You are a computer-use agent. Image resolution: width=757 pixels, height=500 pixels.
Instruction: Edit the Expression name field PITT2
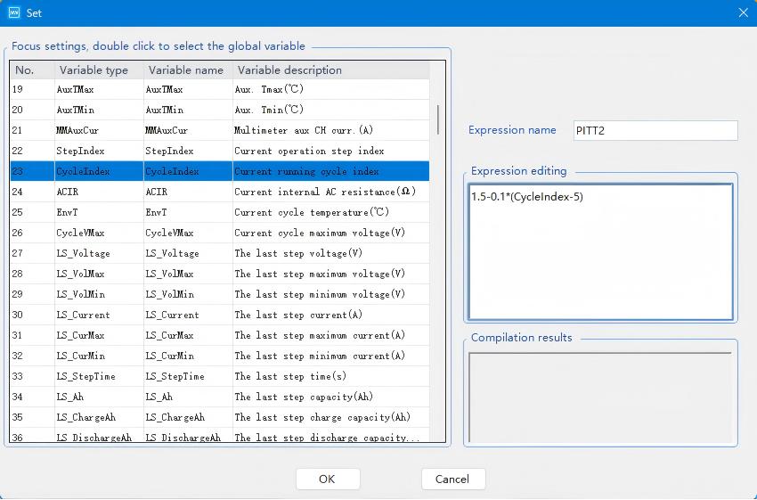(655, 130)
